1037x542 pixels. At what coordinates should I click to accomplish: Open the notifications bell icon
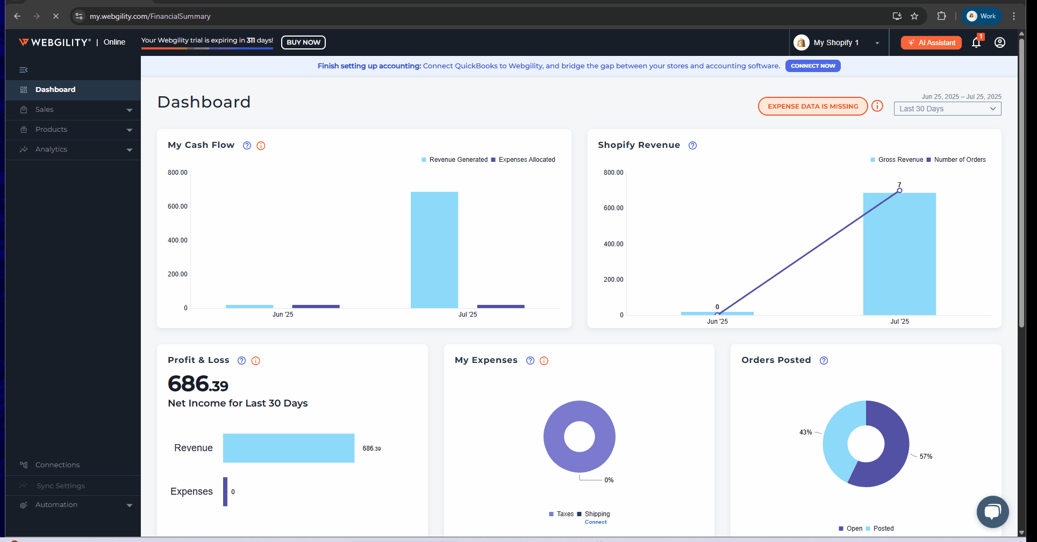[976, 43]
